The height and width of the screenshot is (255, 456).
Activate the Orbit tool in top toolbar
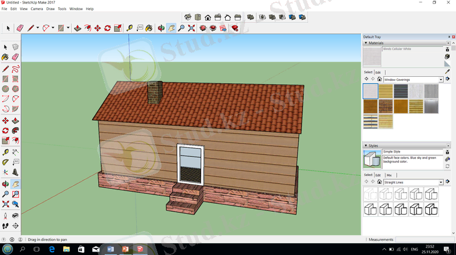point(161,27)
